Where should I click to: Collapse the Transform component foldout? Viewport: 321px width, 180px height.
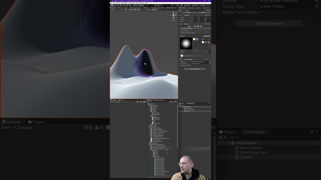[179, 15]
